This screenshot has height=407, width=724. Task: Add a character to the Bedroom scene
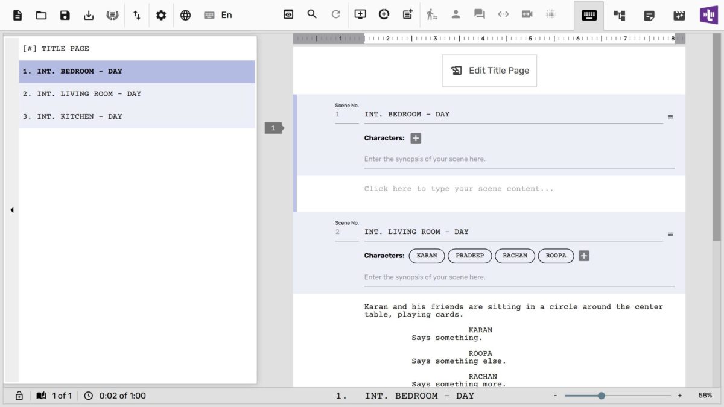416,138
